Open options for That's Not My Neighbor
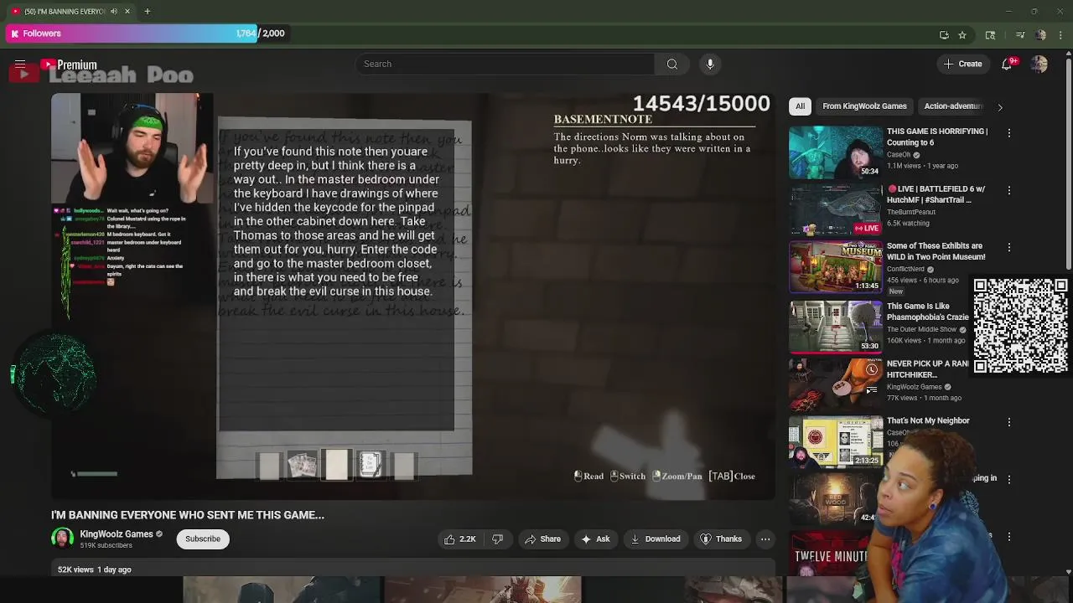This screenshot has height=603, width=1073. pyautogui.click(x=1008, y=422)
